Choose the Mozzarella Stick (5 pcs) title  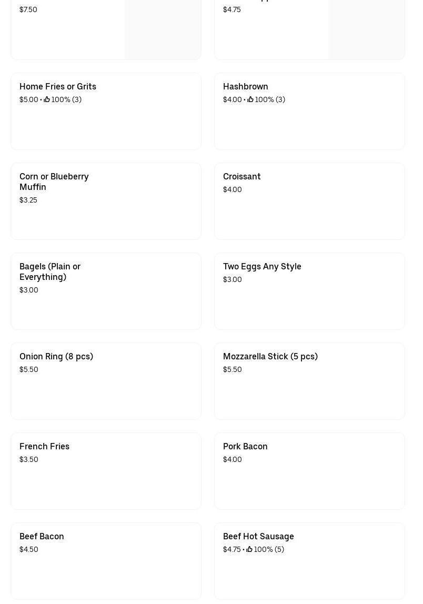[270, 356]
